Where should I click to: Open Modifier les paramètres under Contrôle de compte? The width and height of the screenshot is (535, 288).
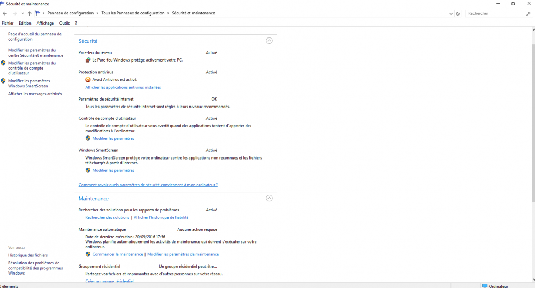113,138
